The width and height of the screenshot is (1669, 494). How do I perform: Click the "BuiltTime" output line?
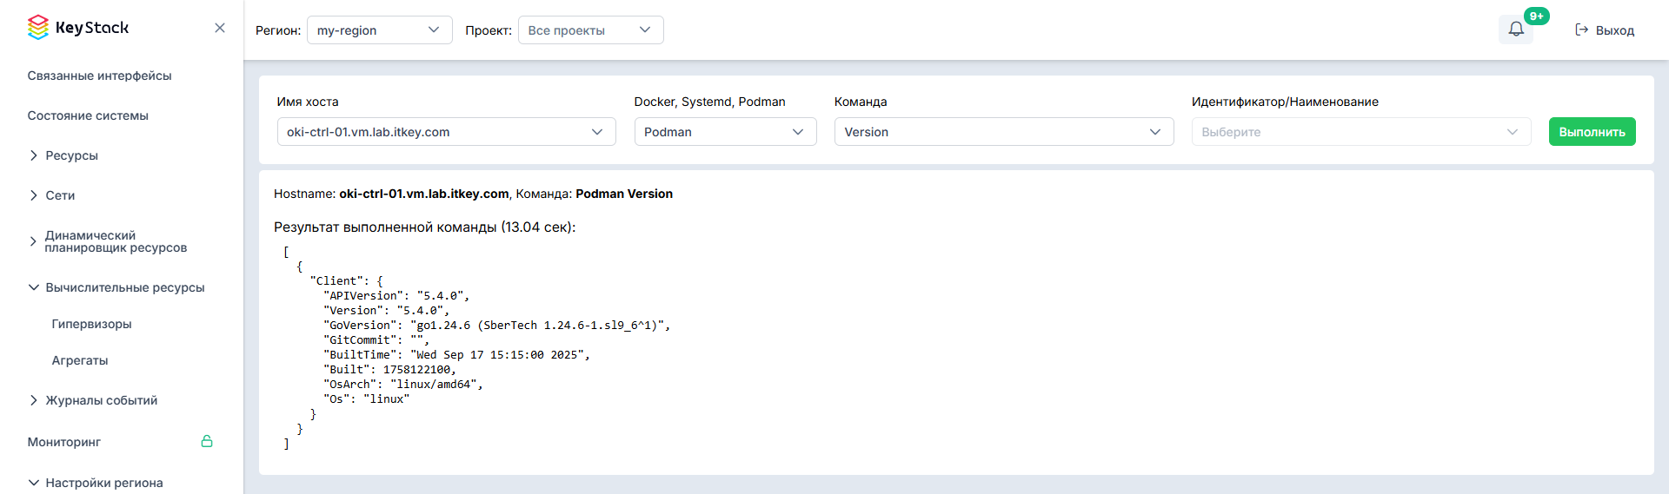click(x=457, y=355)
